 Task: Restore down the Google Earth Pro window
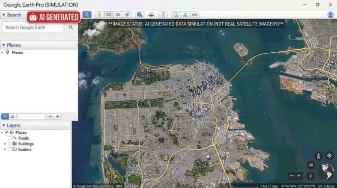(318, 5)
